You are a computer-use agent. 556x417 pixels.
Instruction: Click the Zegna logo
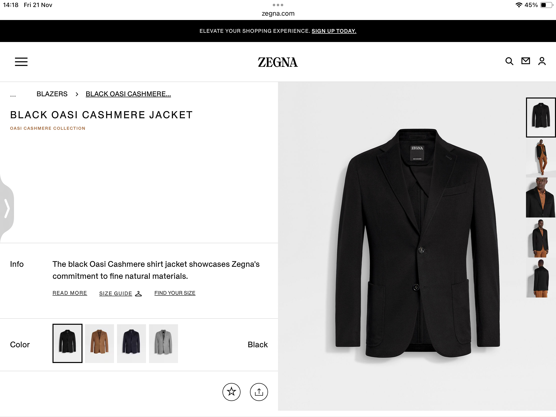(277, 62)
